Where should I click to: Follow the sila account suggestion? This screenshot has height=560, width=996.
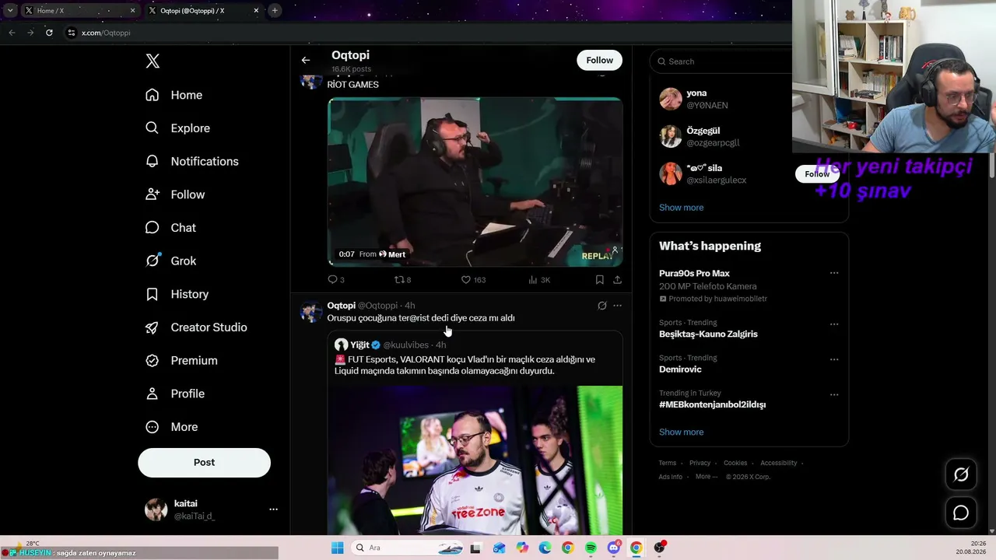[x=817, y=174]
